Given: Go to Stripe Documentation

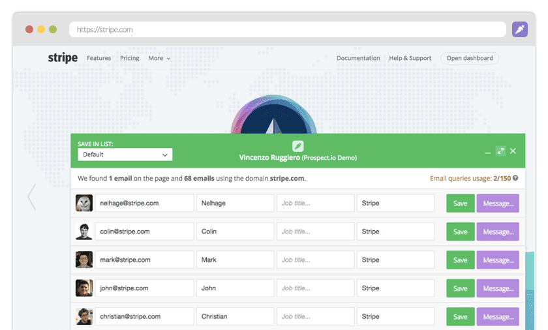Looking at the screenshot, I should pyautogui.click(x=358, y=58).
